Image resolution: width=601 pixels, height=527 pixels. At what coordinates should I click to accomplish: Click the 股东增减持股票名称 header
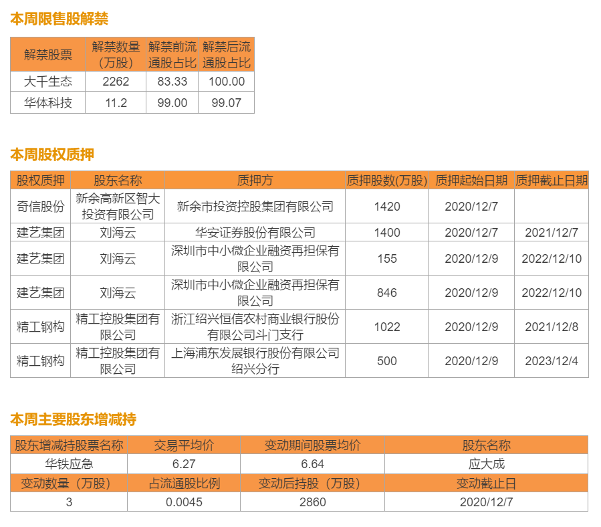pyautogui.click(x=69, y=445)
